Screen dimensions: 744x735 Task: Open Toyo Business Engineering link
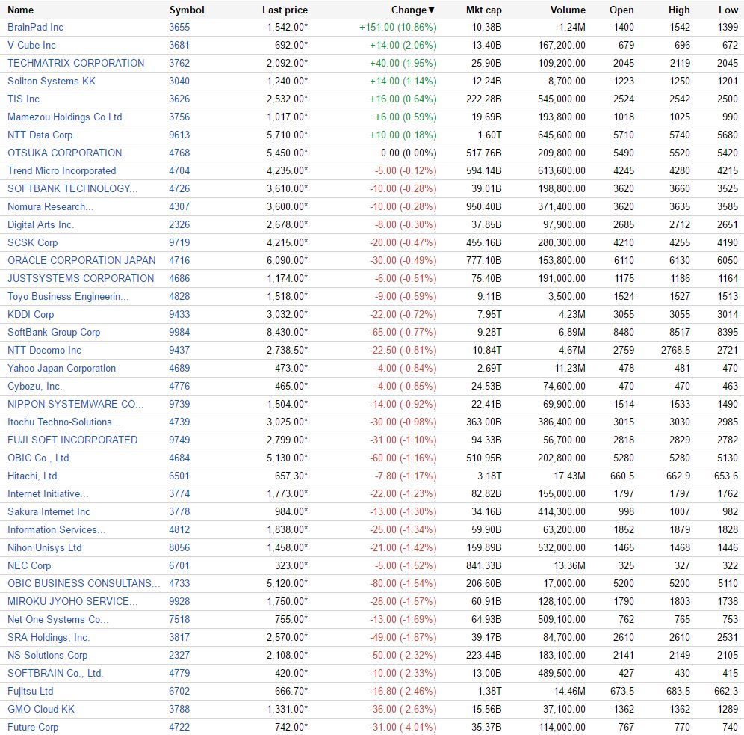pyautogui.click(x=68, y=297)
